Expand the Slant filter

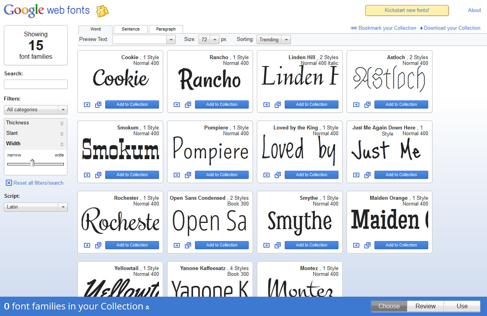tap(36, 133)
